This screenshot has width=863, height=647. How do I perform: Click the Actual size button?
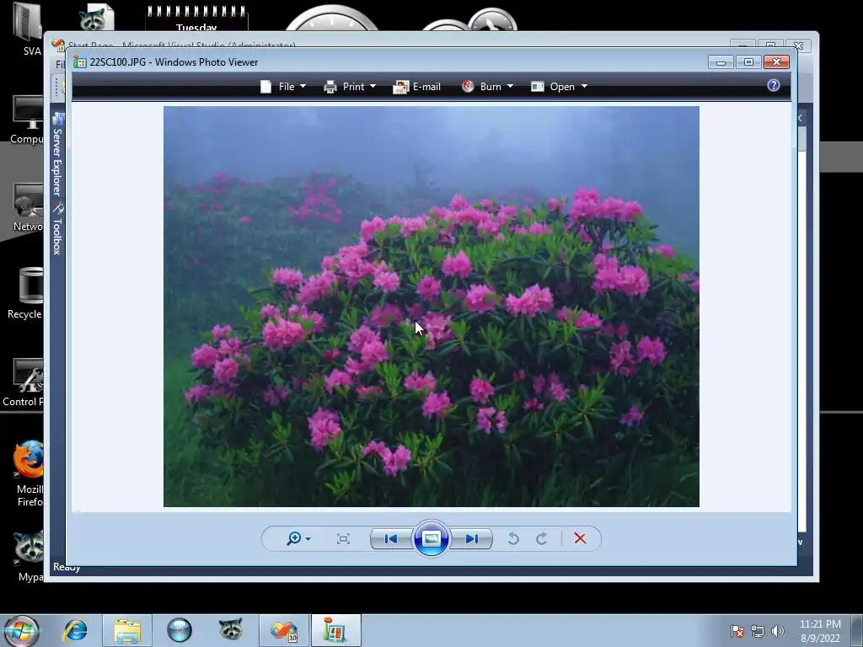point(344,538)
